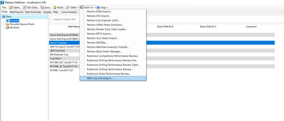Switch to the Multi Reports tab

click(x=16, y=12)
